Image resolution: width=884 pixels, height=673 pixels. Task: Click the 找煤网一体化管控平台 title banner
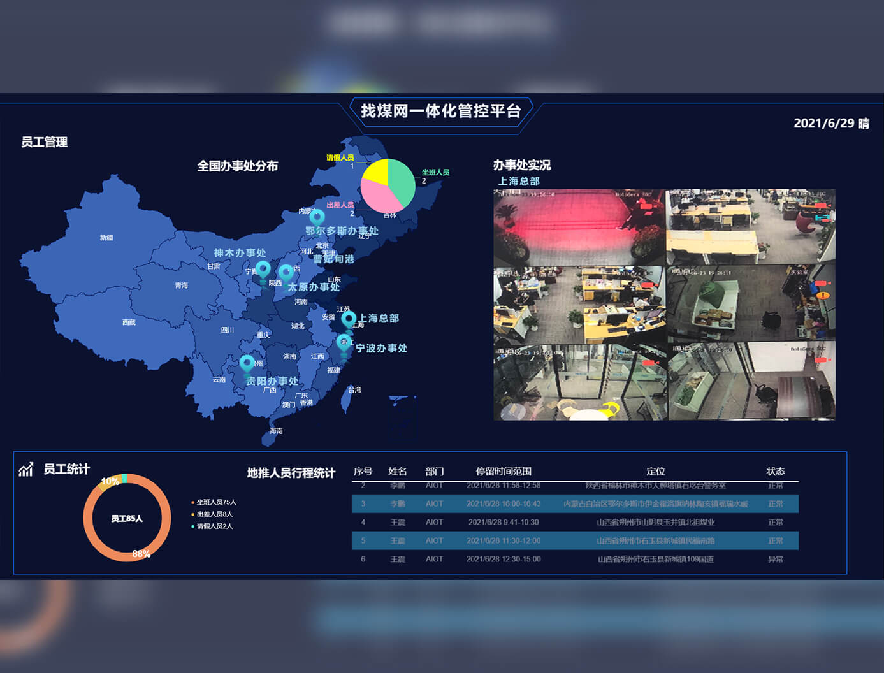click(x=442, y=111)
